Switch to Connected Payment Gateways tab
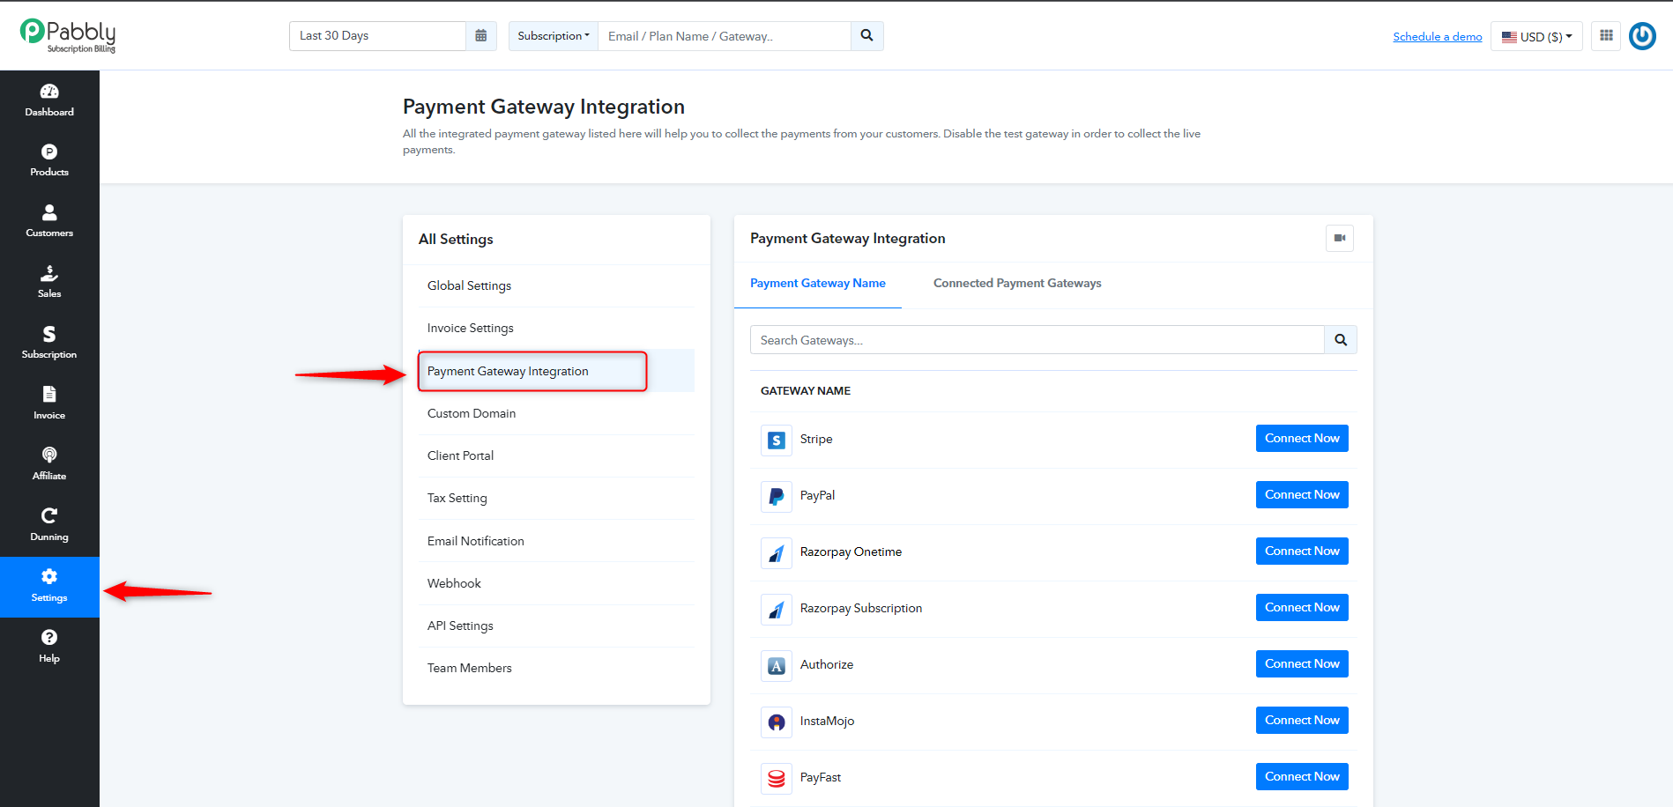1673x807 pixels. pyautogui.click(x=1017, y=283)
